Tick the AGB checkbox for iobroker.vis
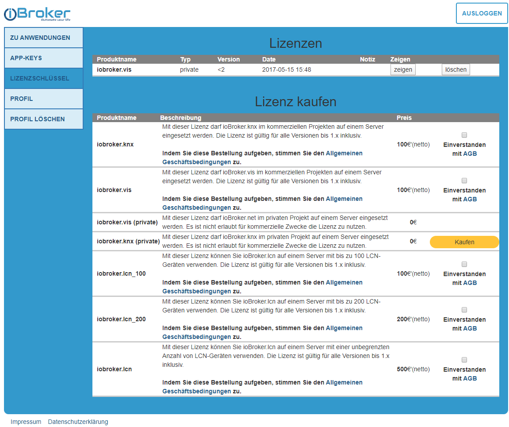 pos(464,180)
